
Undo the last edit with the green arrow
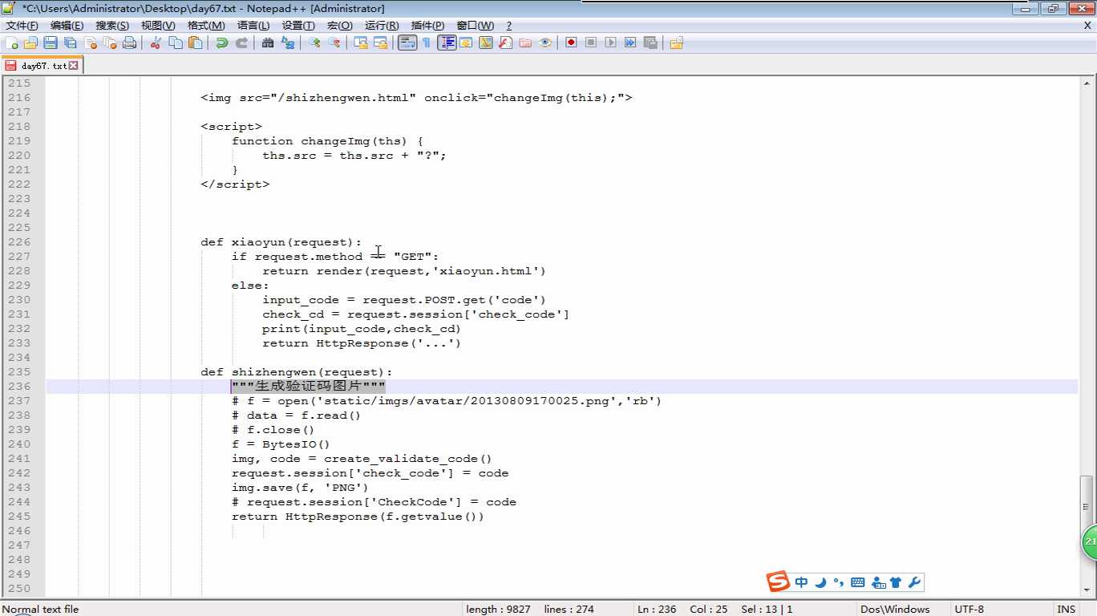click(221, 43)
